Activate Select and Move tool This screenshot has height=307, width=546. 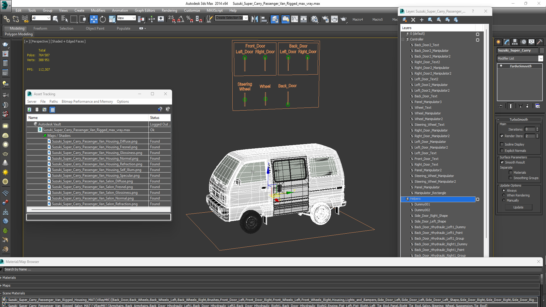94,19
